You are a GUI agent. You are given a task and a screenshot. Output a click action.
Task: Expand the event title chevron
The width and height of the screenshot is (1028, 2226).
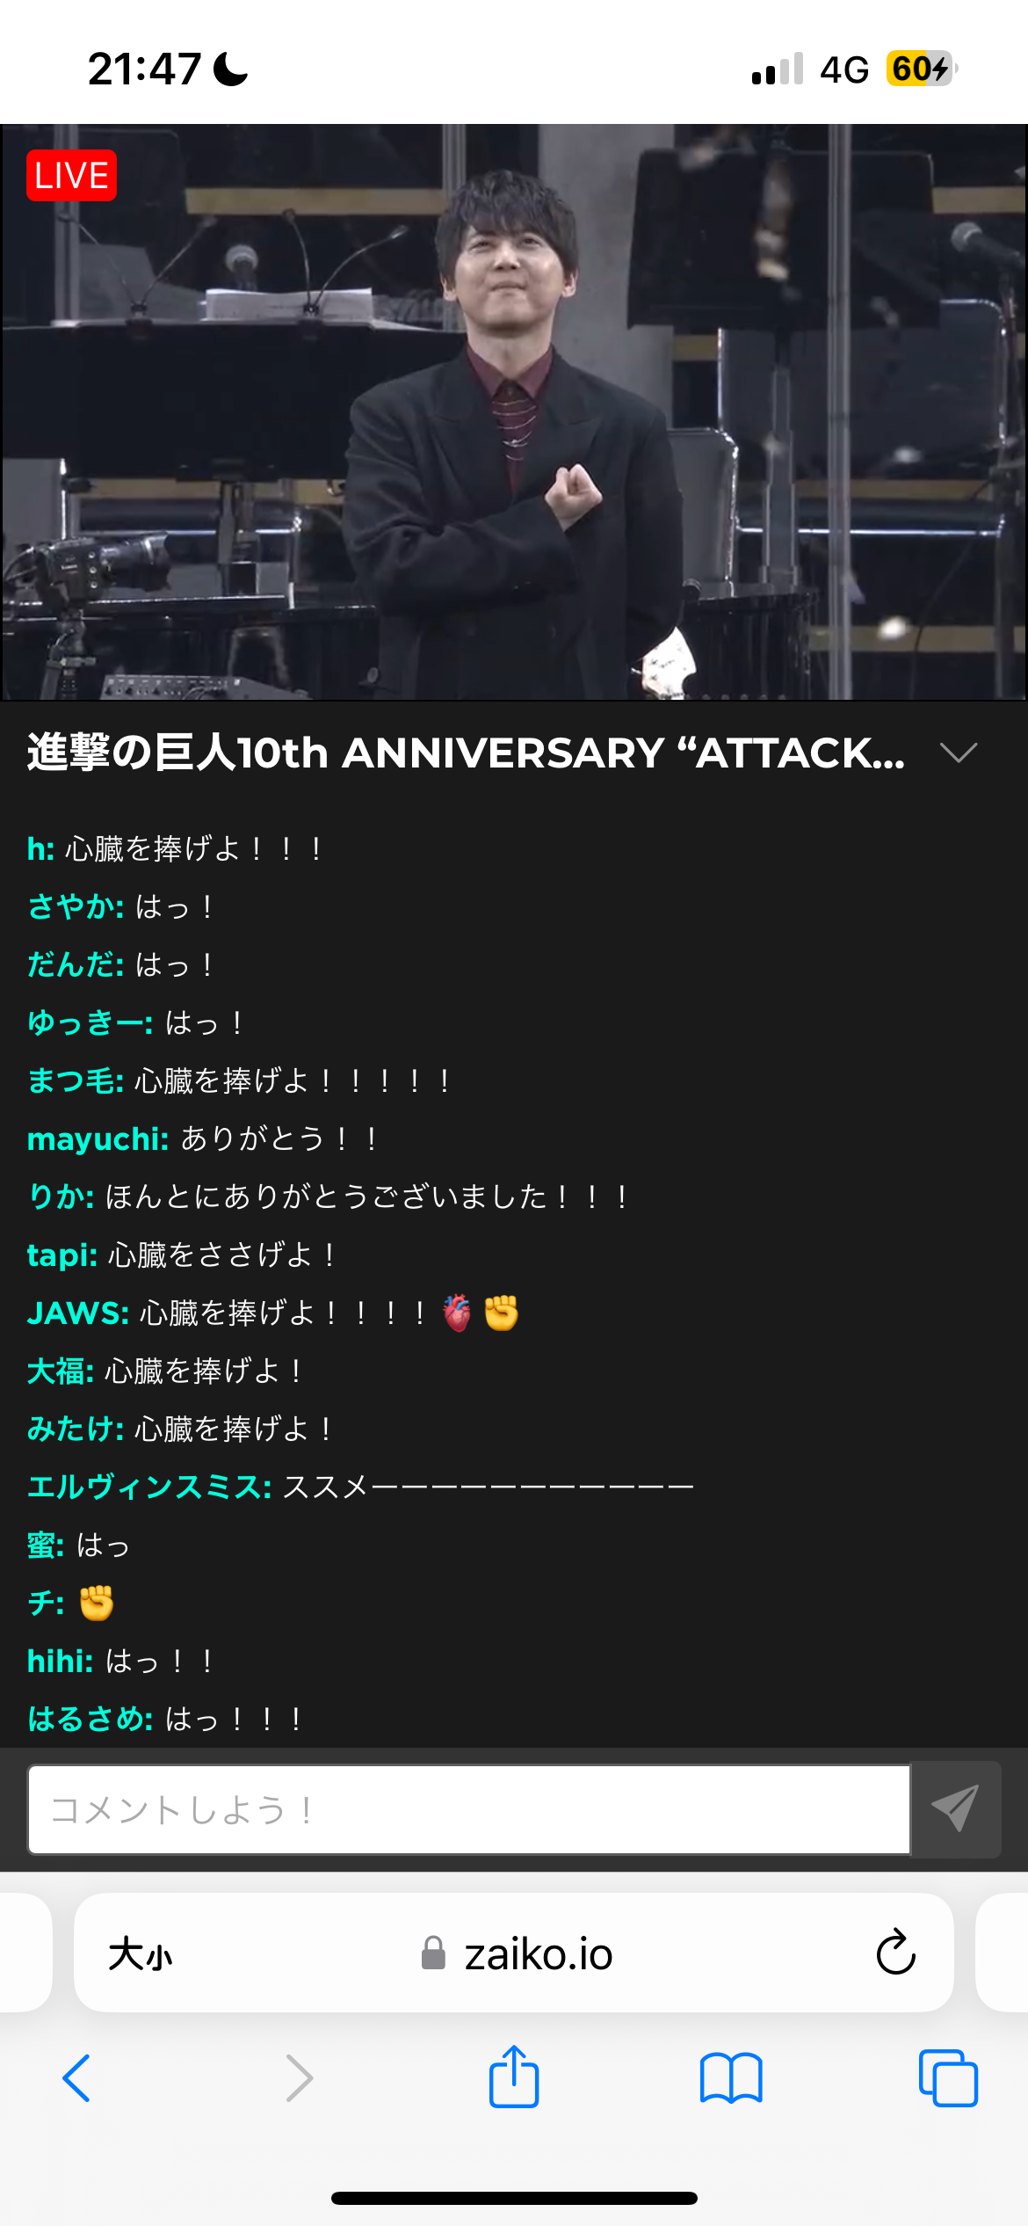(x=959, y=753)
